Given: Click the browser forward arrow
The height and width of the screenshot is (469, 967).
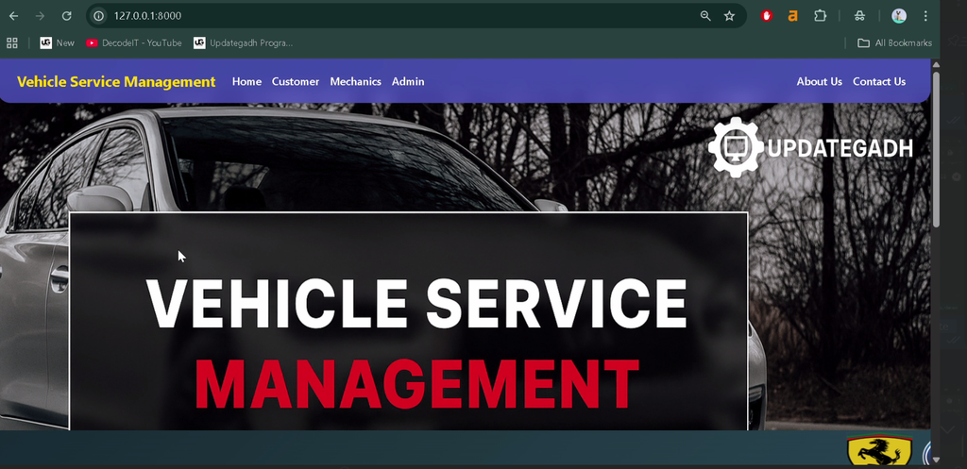Looking at the screenshot, I should pyautogui.click(x=40, y=16).
